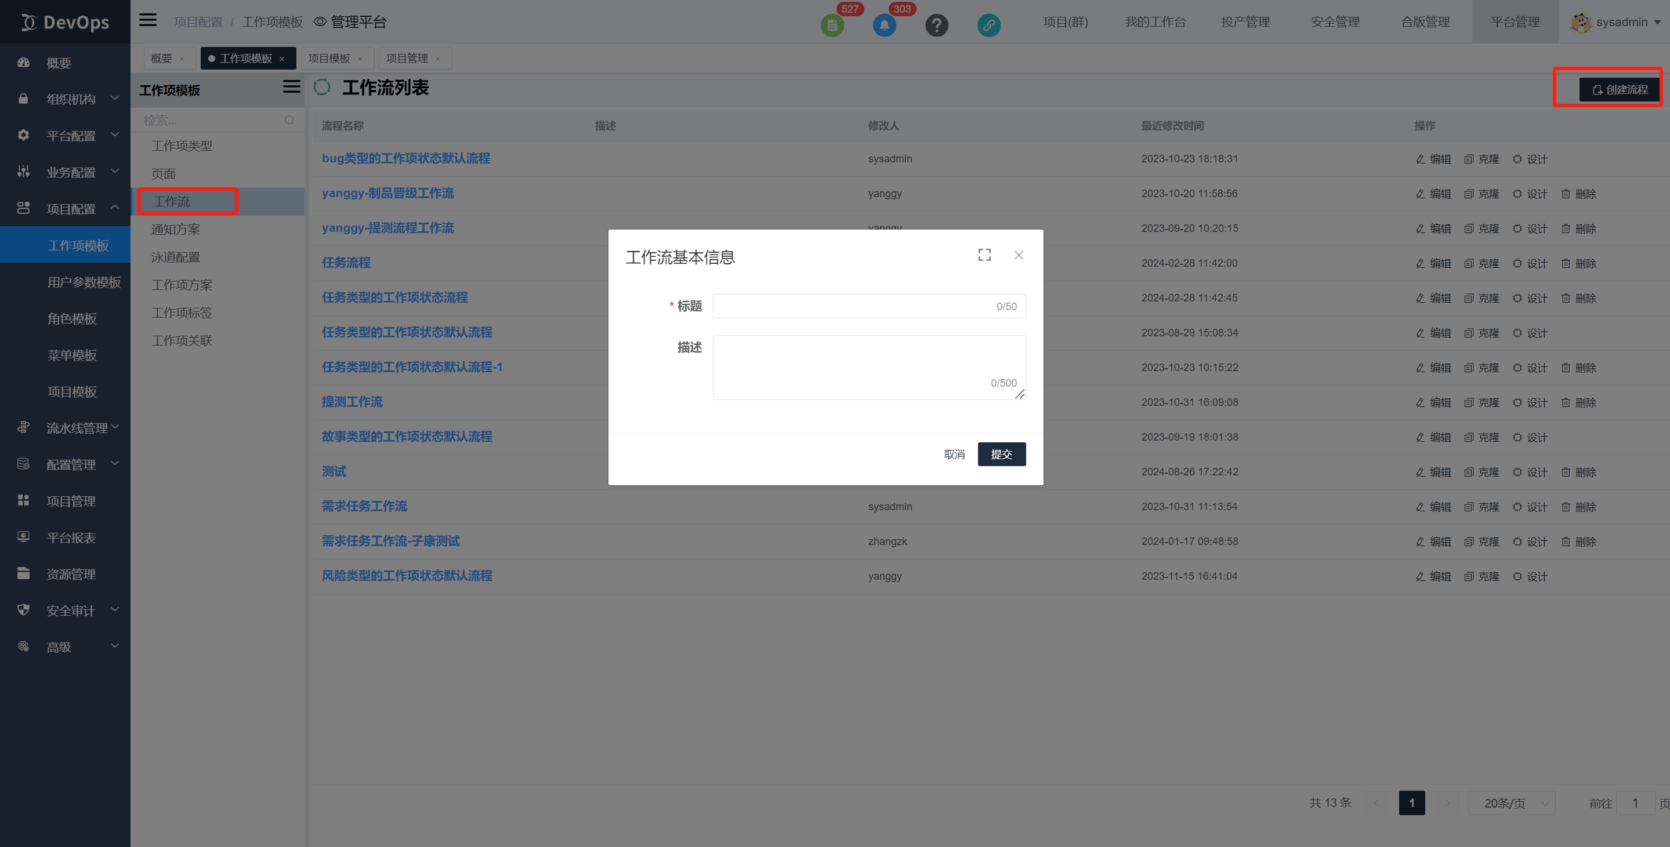This screenshot has width=1670, height=847.
Task: Toggle the hamburger menu beside DevOps logo
Action: [x=148, y=20]
